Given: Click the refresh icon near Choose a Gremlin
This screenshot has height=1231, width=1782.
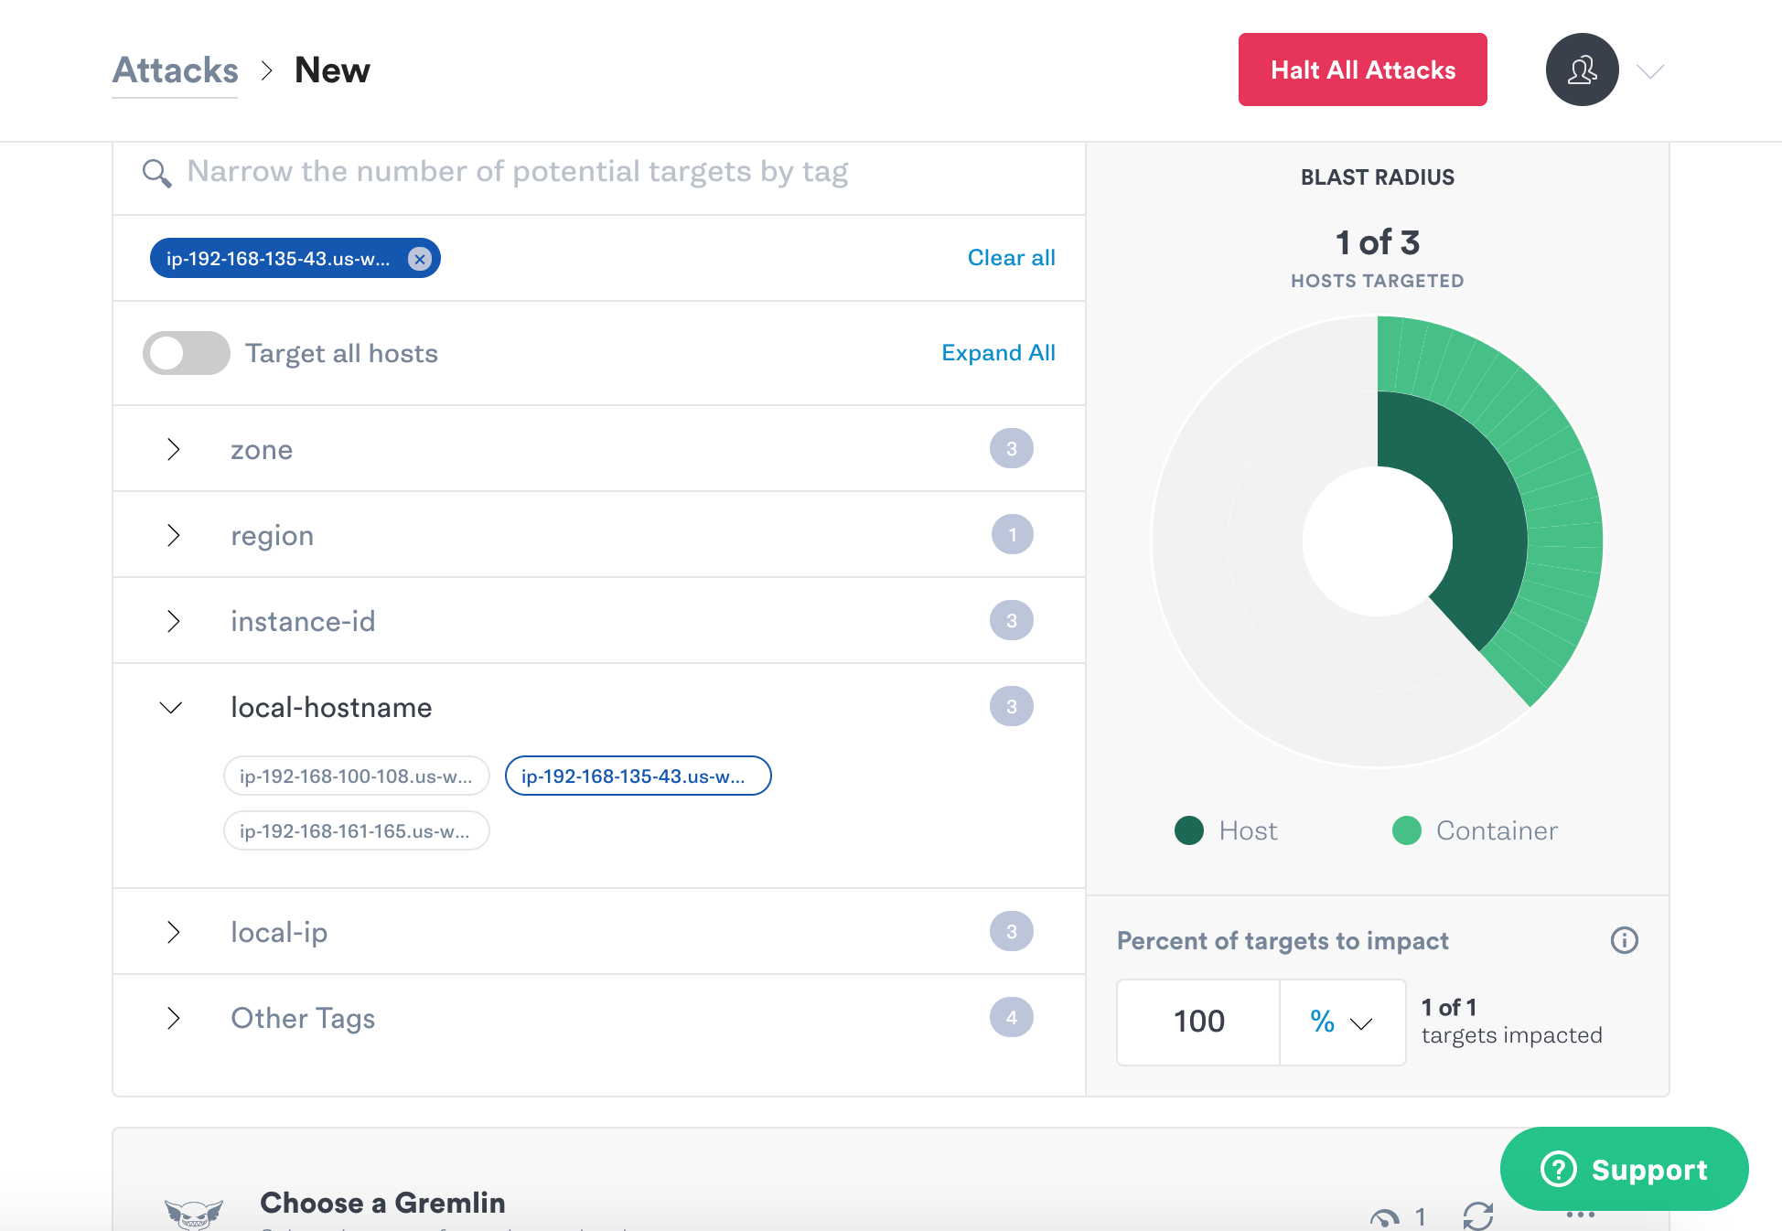Looking at the screenshot, I should click(1477, 1216).
